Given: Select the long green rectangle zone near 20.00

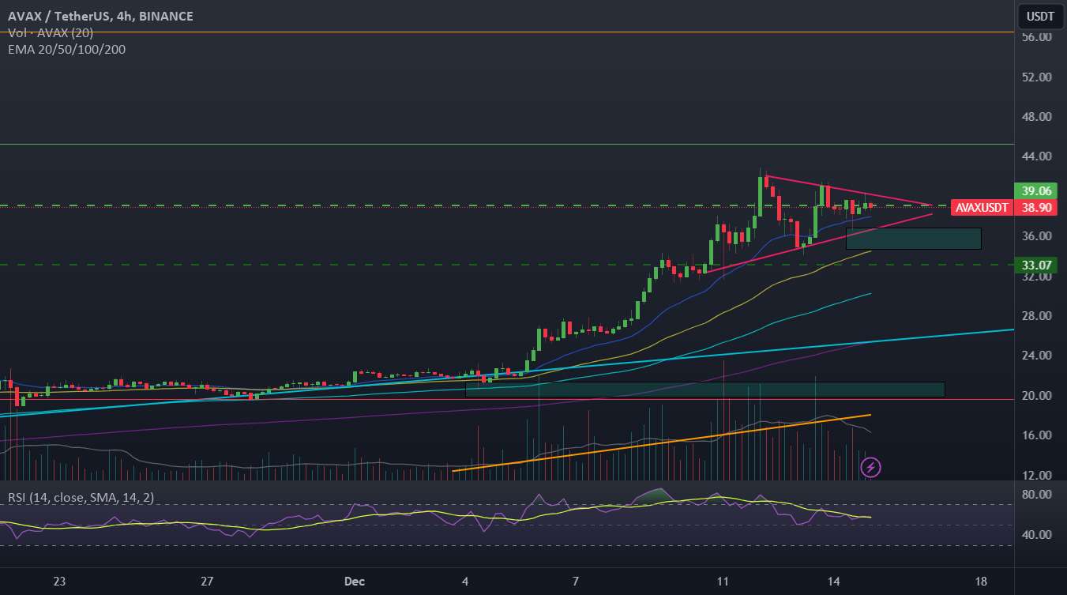Looking at the screenshot, I should [x=704, y=390].
